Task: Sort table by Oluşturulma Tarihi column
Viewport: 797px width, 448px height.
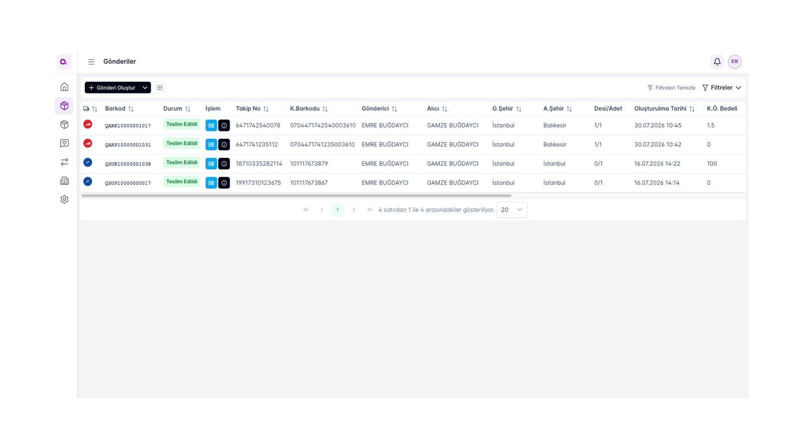Action: point(692,109)
